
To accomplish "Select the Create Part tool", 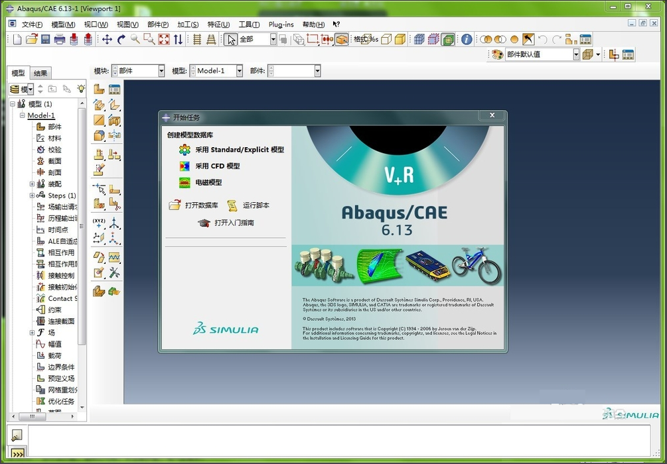I will (x=100, y=89).
